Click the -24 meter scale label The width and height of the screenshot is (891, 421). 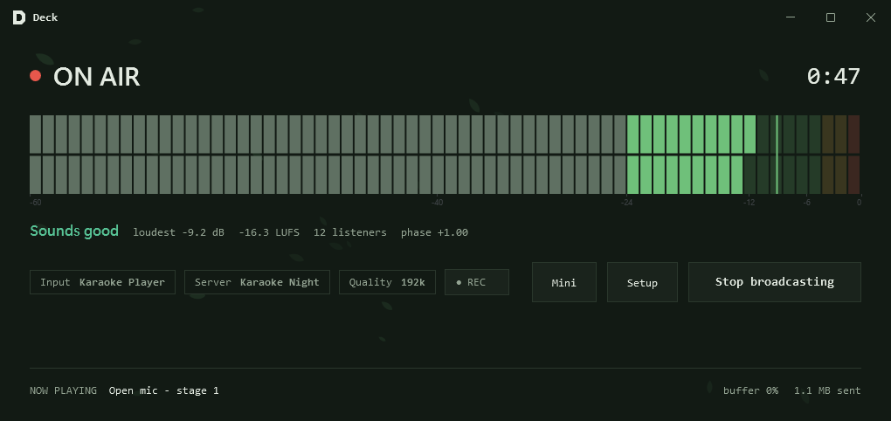coord(626,203)
